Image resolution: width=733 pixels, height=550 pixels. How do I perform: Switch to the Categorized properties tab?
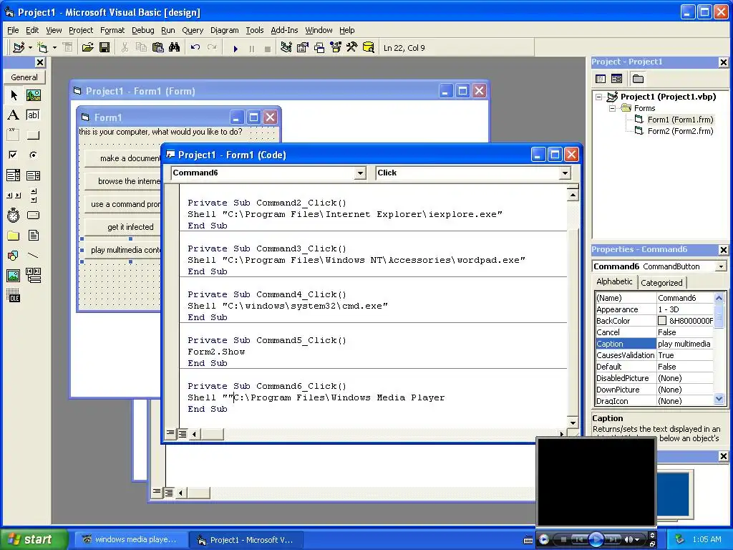tap(661, 283)
